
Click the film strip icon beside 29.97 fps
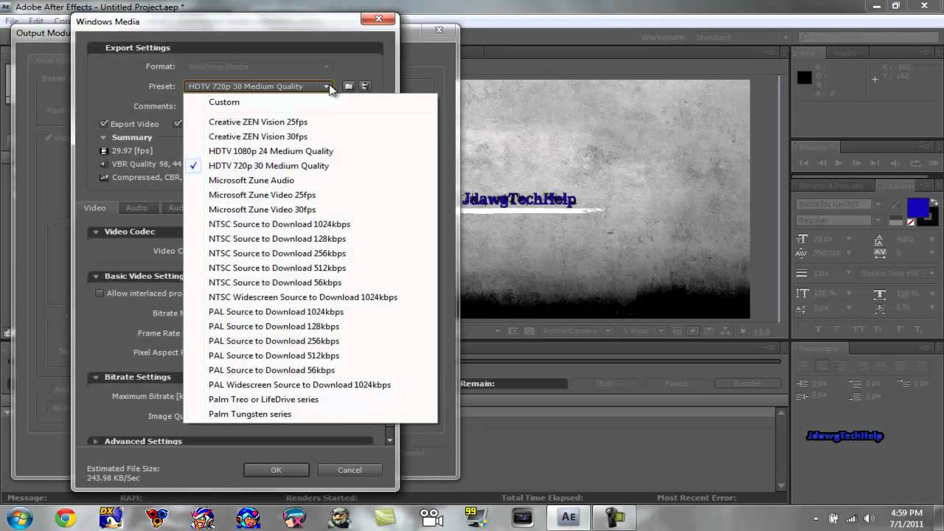pyautogui.click(x=104, y=150)
